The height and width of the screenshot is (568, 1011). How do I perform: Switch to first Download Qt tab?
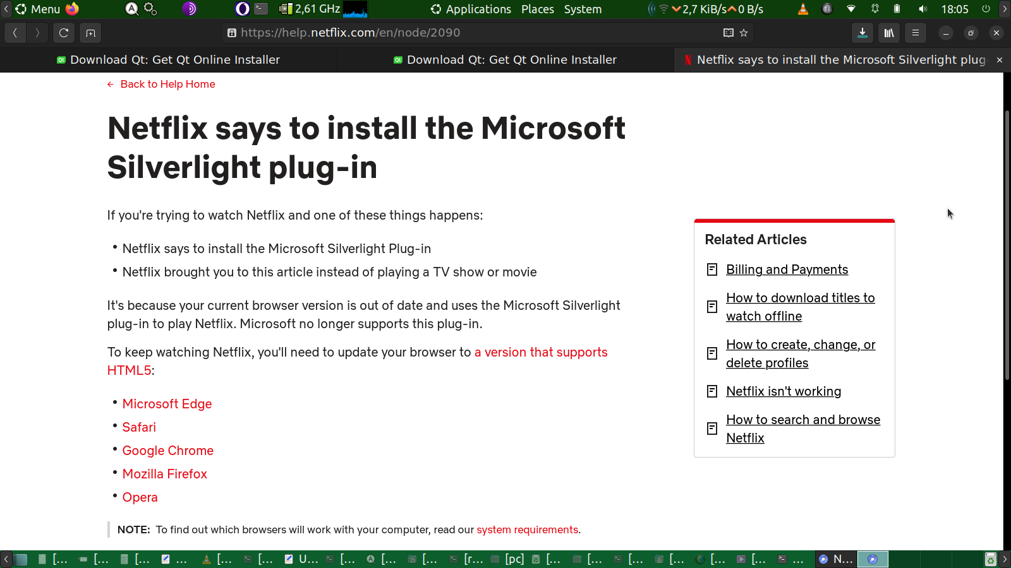coord(168,60)
